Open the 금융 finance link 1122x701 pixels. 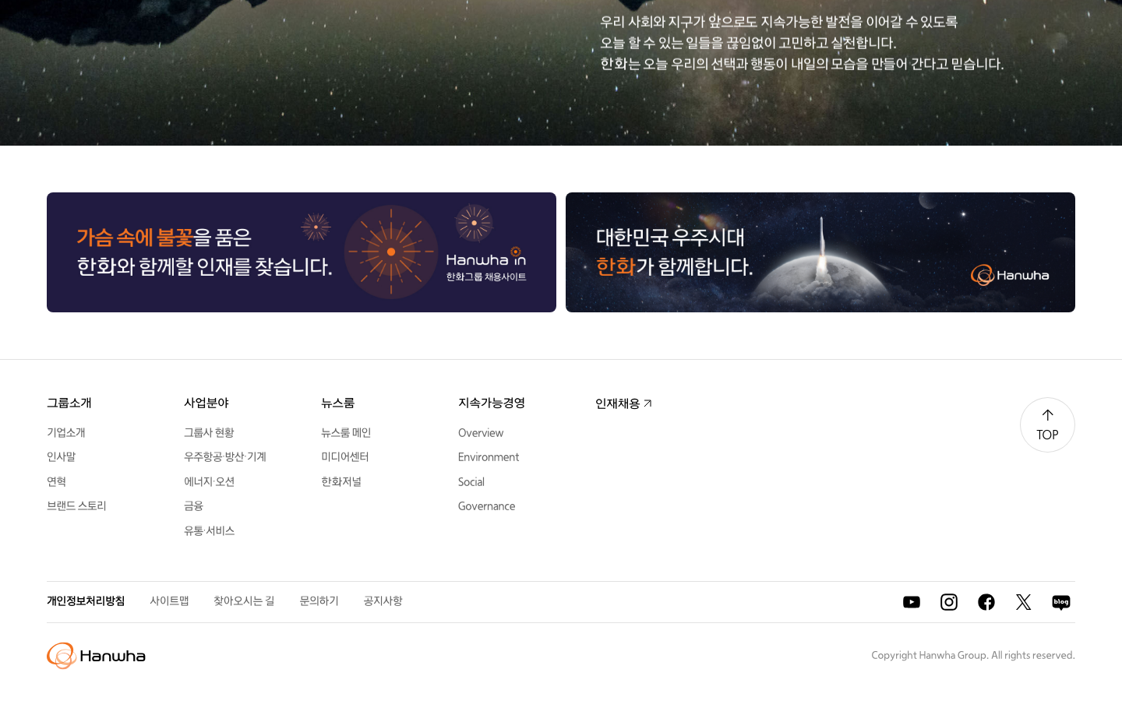tap(193, 505)
